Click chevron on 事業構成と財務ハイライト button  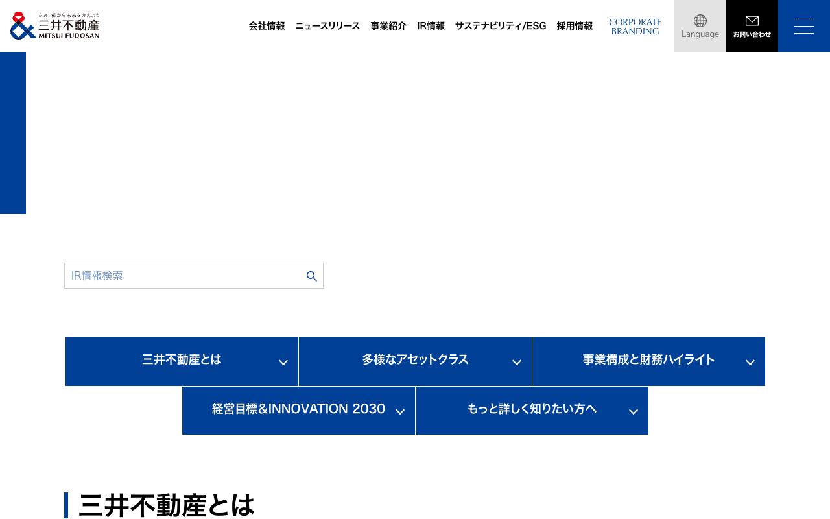pyautogui.click(x=750, y=363)
